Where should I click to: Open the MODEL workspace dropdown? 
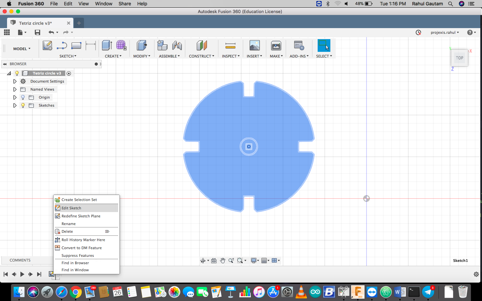(22, 49)
